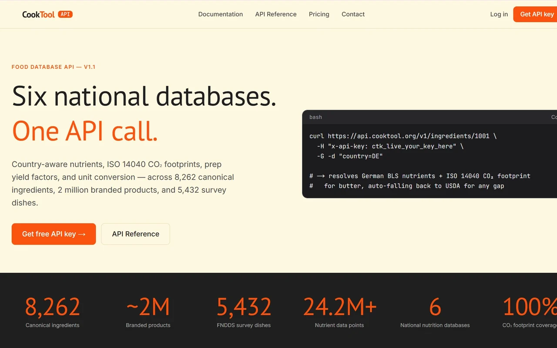Click the 8,262 Canonical ingredients stat

(53, 312)
